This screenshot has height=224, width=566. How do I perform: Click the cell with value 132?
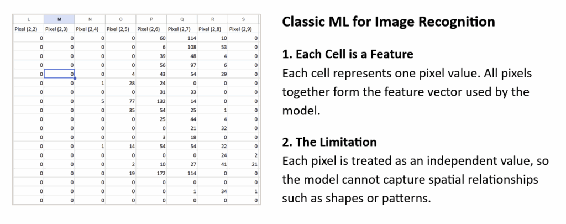pyautogui.click(x=151, y=101)
